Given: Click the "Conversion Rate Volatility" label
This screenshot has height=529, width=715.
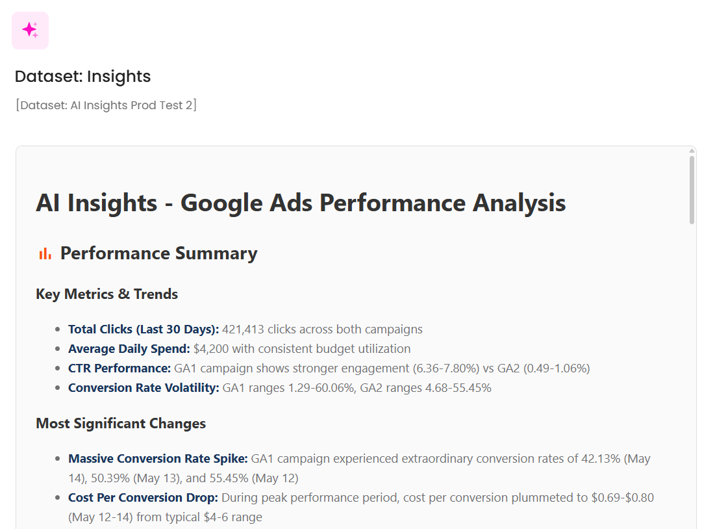Looking at the screenshot, I should point(144,388).
